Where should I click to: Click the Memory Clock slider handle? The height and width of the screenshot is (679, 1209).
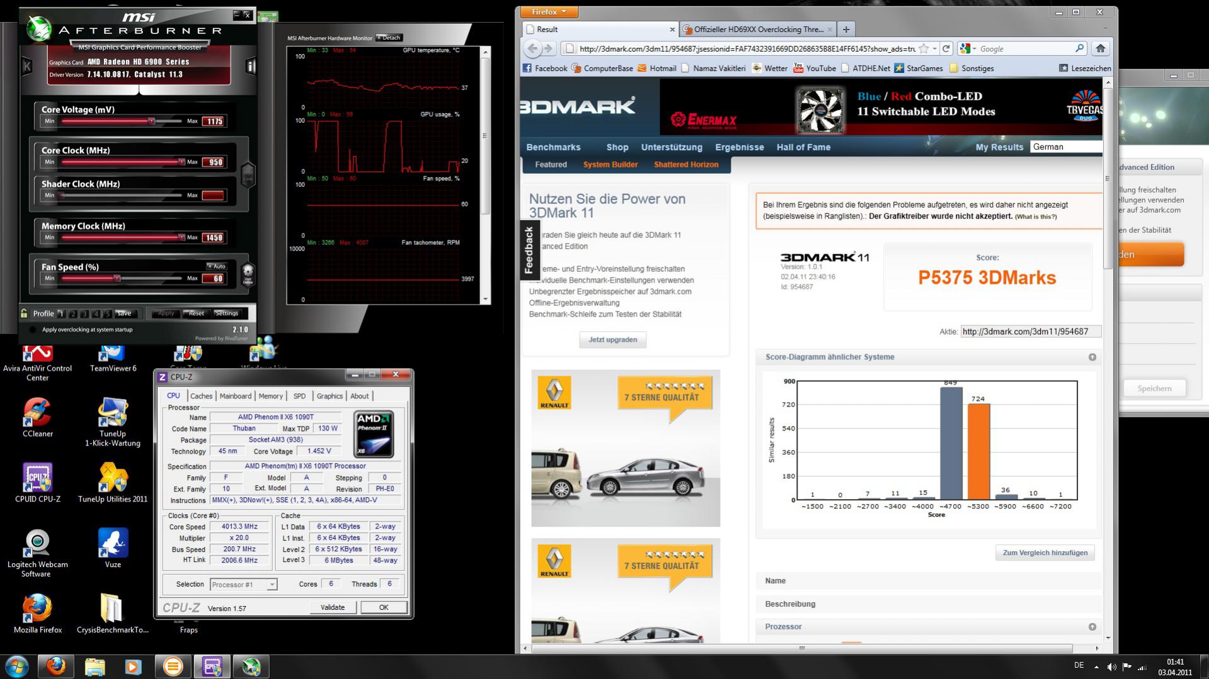pos(181,237)
